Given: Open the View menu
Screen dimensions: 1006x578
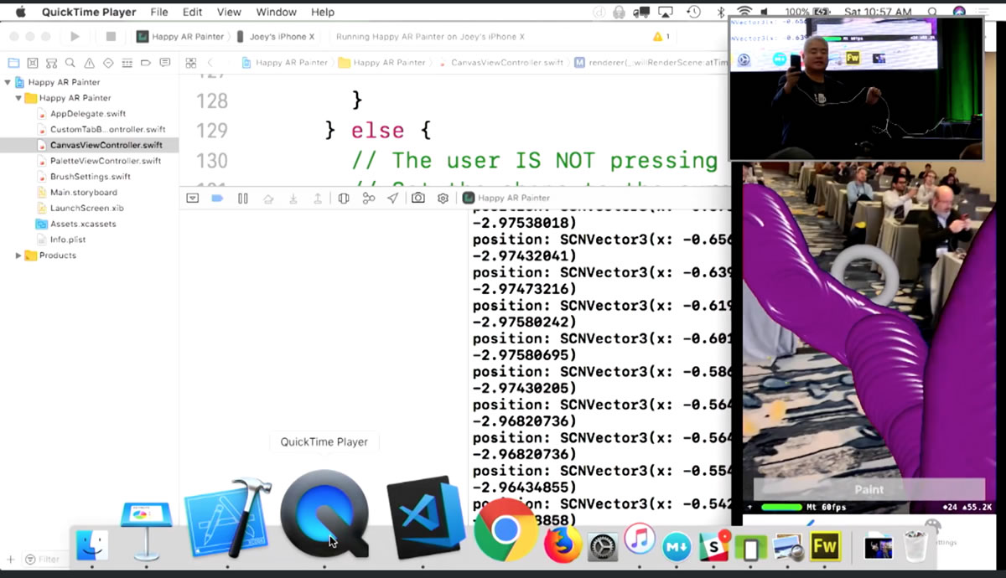Looking at the screenshot, I should [229, 12].
